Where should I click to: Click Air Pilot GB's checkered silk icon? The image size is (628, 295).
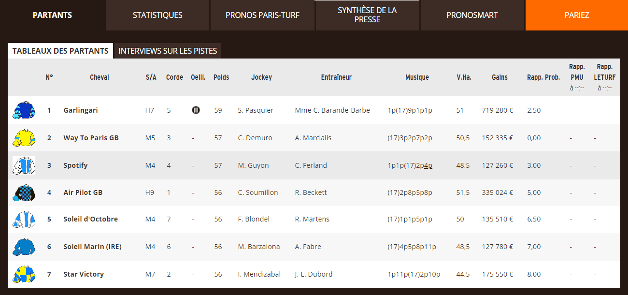click(24, 192)
